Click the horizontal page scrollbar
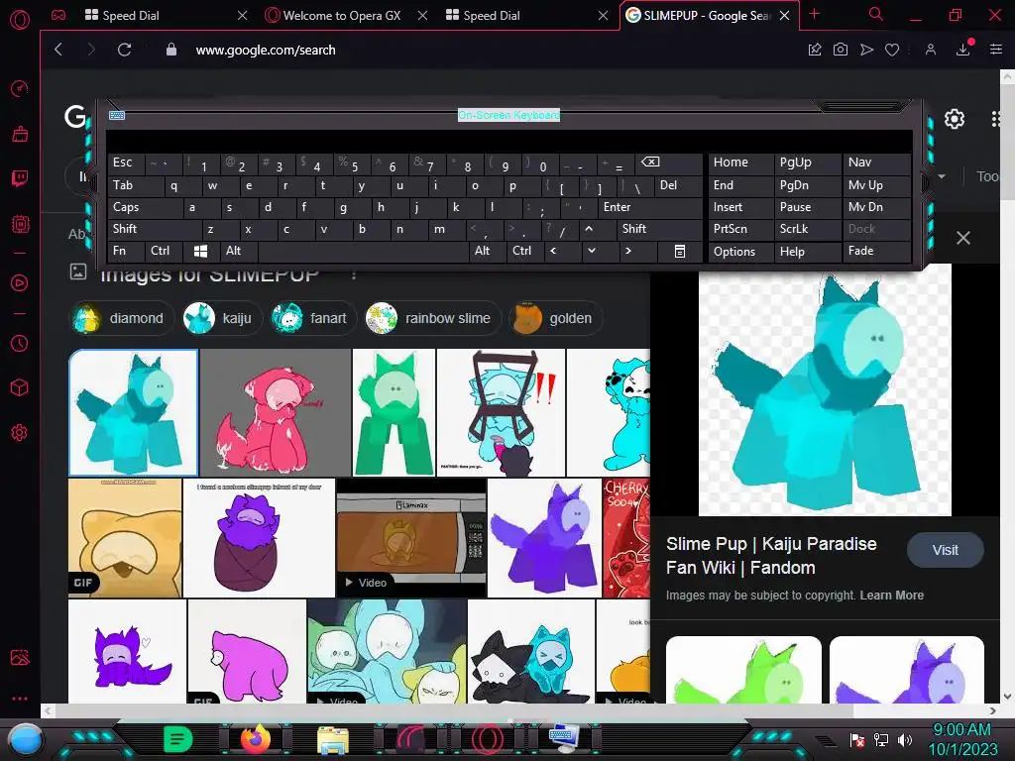Screen dimensions: 1015x761 tap(454, 710)
